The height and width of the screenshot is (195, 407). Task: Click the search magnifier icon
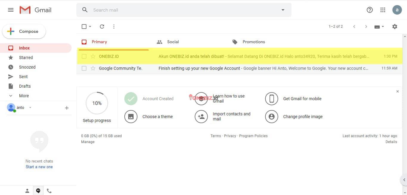point(85,10)
